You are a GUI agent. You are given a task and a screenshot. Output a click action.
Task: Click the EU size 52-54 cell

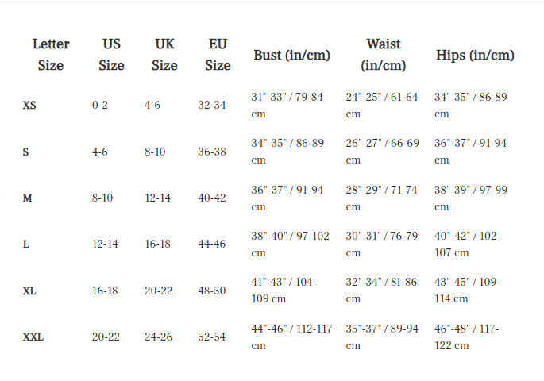pos(212,337)
